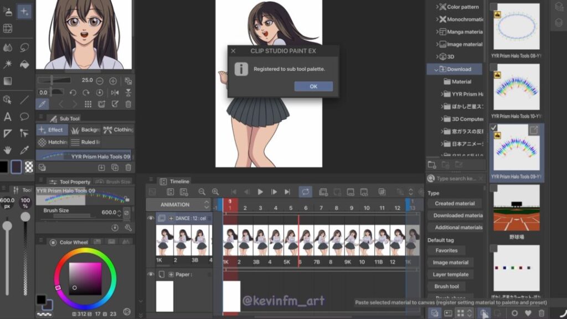Zoom out the navigator with minus icon
The image size is (567, 319).
[x=100, y=81]
